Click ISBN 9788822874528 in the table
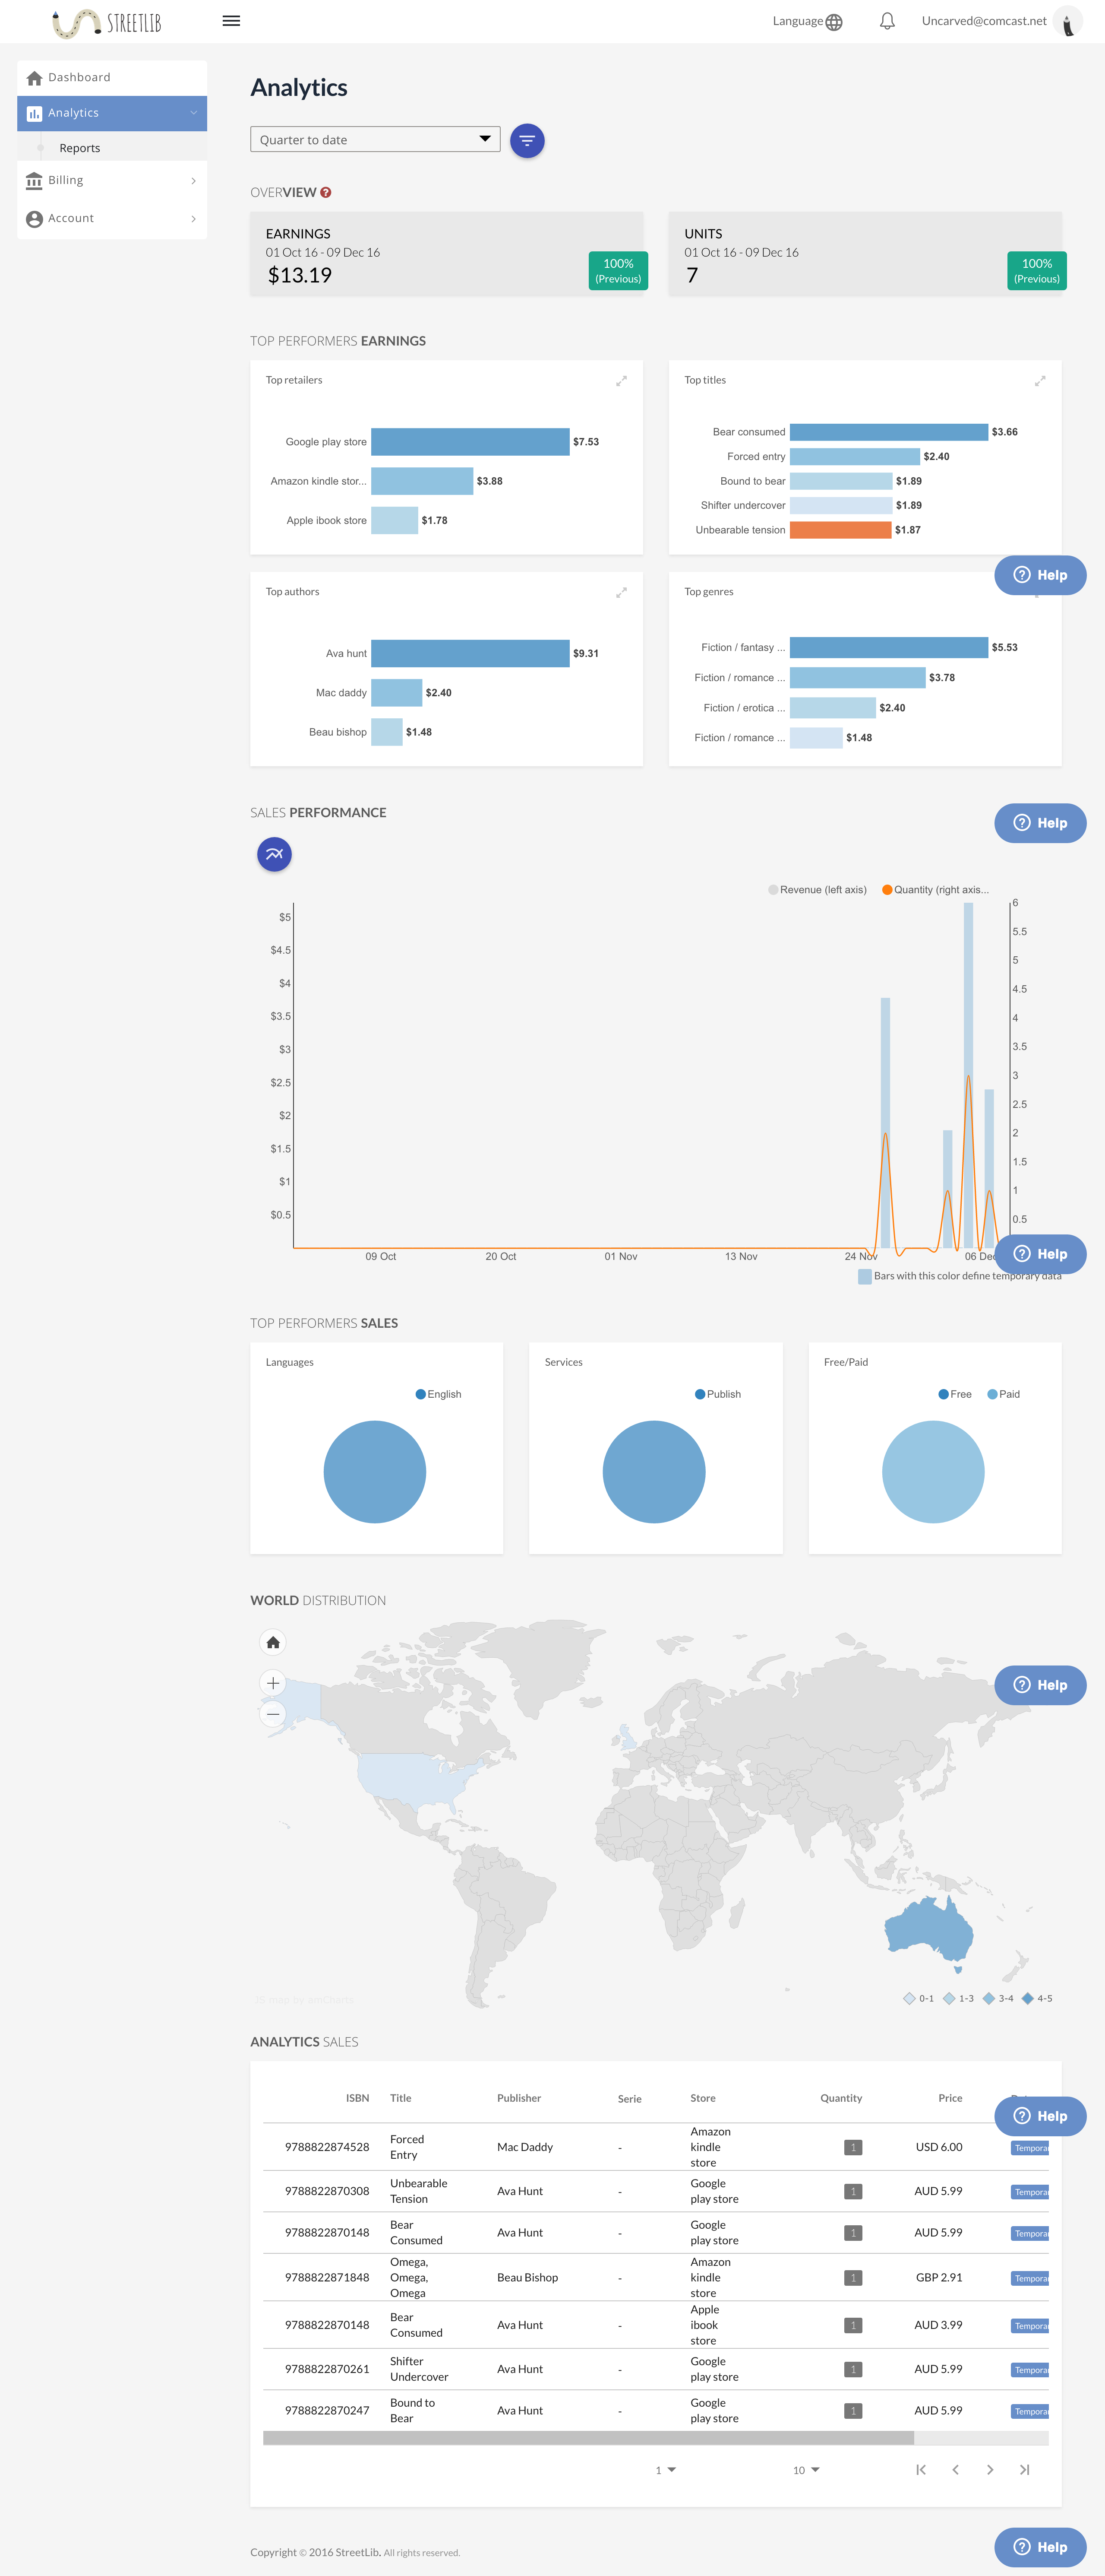Image resolution: width=1105 pixels, height=2576 pixels. (x=327, y=2147)
